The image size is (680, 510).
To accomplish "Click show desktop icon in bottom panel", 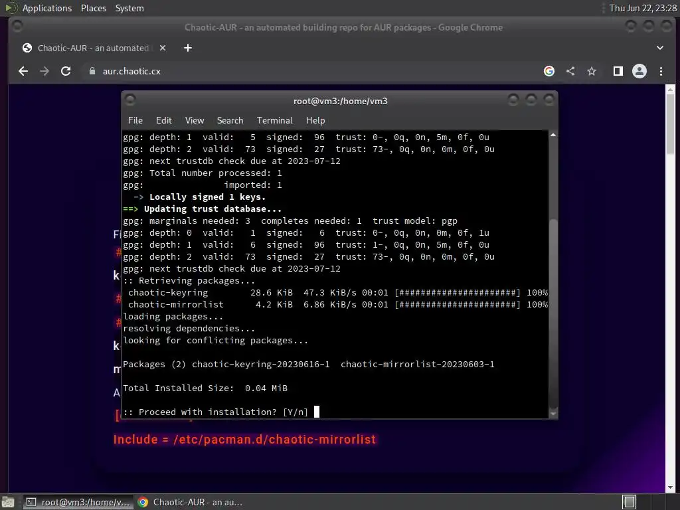I will [x=8, y=502].
